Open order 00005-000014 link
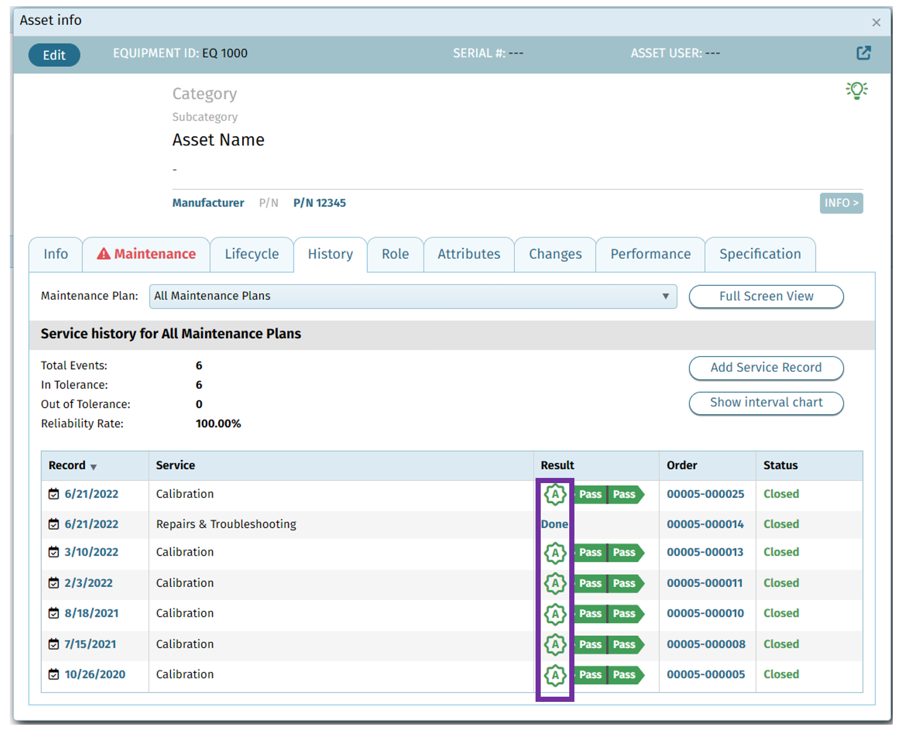Viewport: 900px width, 734px height. [x=705, y=524]
